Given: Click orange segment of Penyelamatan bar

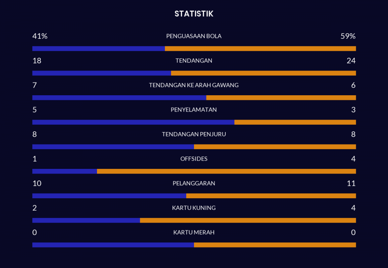Looking at the screenshot, I should [295, 122].
